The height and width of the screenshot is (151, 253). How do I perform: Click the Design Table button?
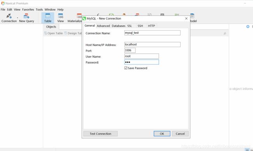pyautogui.click(x=73, y=33)
